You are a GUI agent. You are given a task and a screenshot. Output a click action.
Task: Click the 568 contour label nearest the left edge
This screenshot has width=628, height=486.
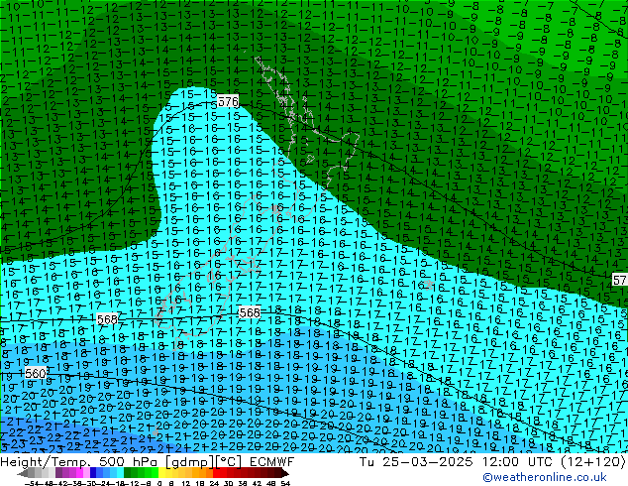[x=108, y=319]
